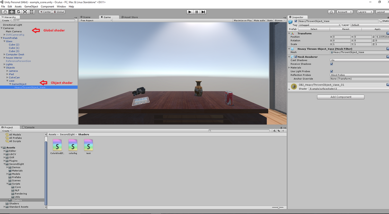Click the prefab Select button
Screen dimensions: 389x214
pyautogui.click(x=314, y=29)
